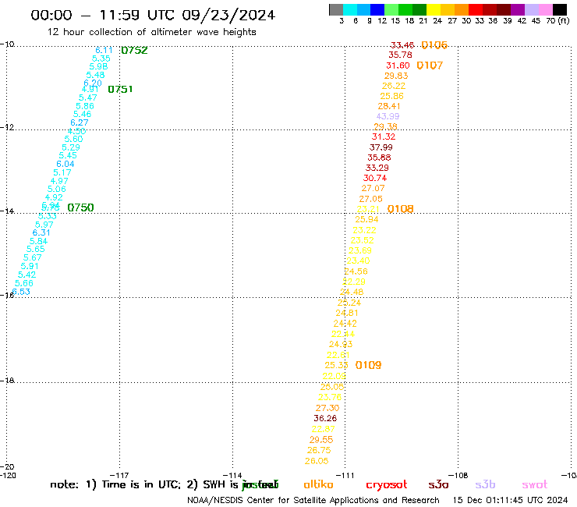The image size is (577, 507).
Task: Click the lavender s3b satellite label
Action: point(485,484)
